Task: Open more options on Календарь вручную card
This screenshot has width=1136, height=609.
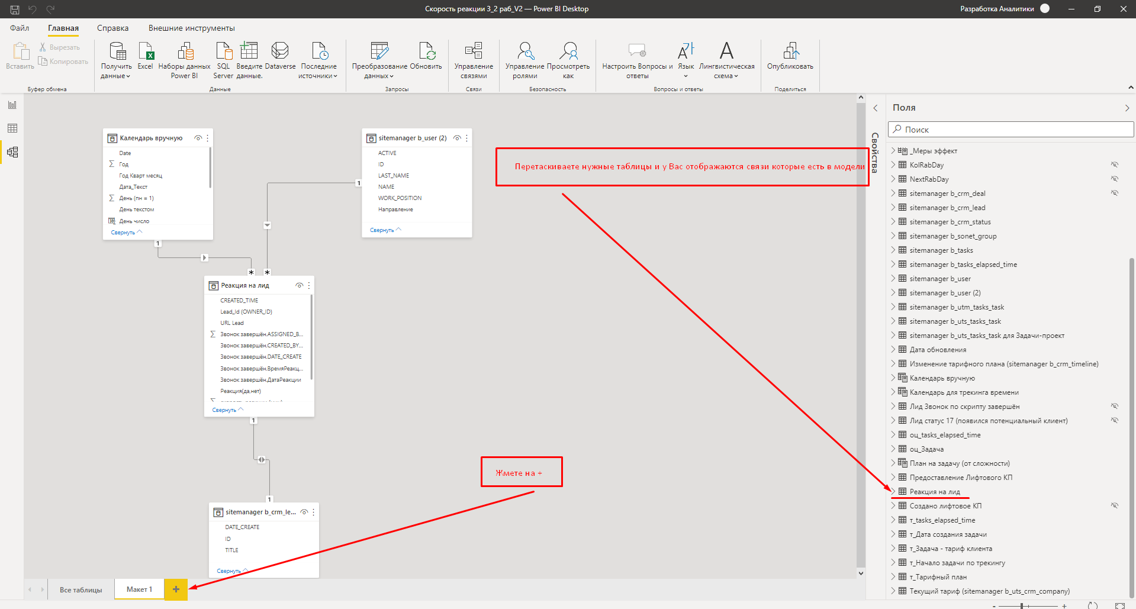Action: (207, 138)
